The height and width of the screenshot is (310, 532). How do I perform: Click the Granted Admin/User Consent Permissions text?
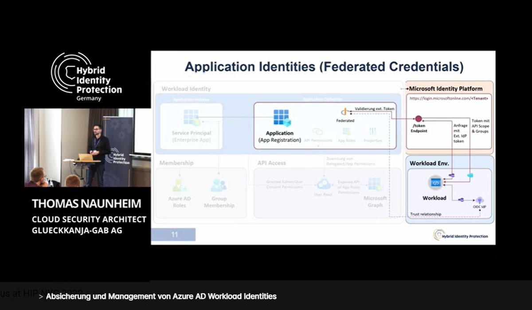(285, 184)
